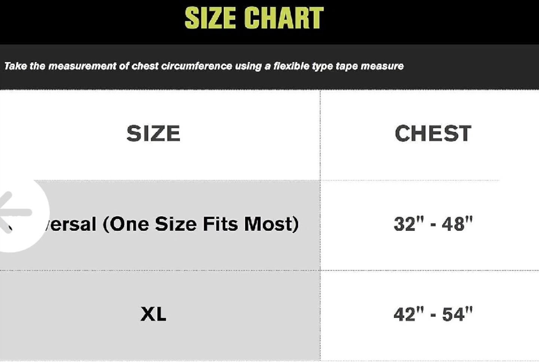Click the word SIZE in yellow title
Viewport: 539px width, 362px height.
(210, 18)
